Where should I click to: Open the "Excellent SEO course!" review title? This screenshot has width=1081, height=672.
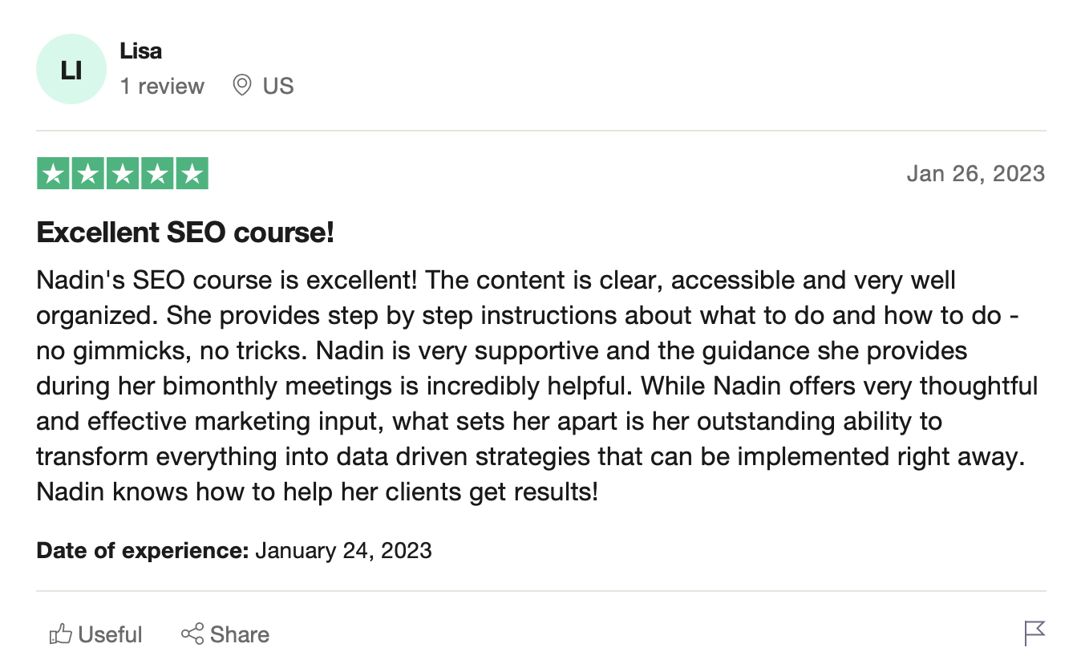coord(185,233)
